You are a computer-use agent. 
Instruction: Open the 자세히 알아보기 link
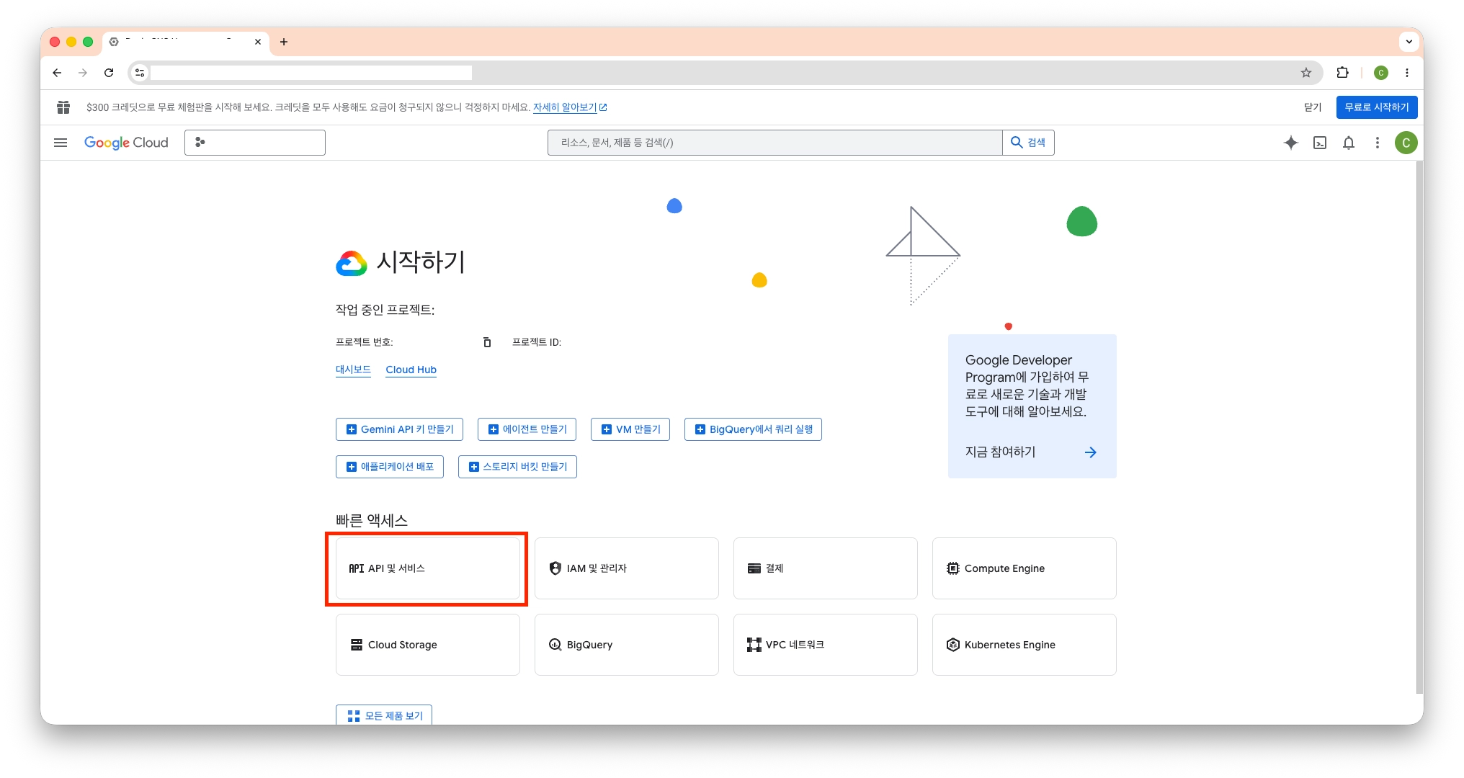(570, 107)
